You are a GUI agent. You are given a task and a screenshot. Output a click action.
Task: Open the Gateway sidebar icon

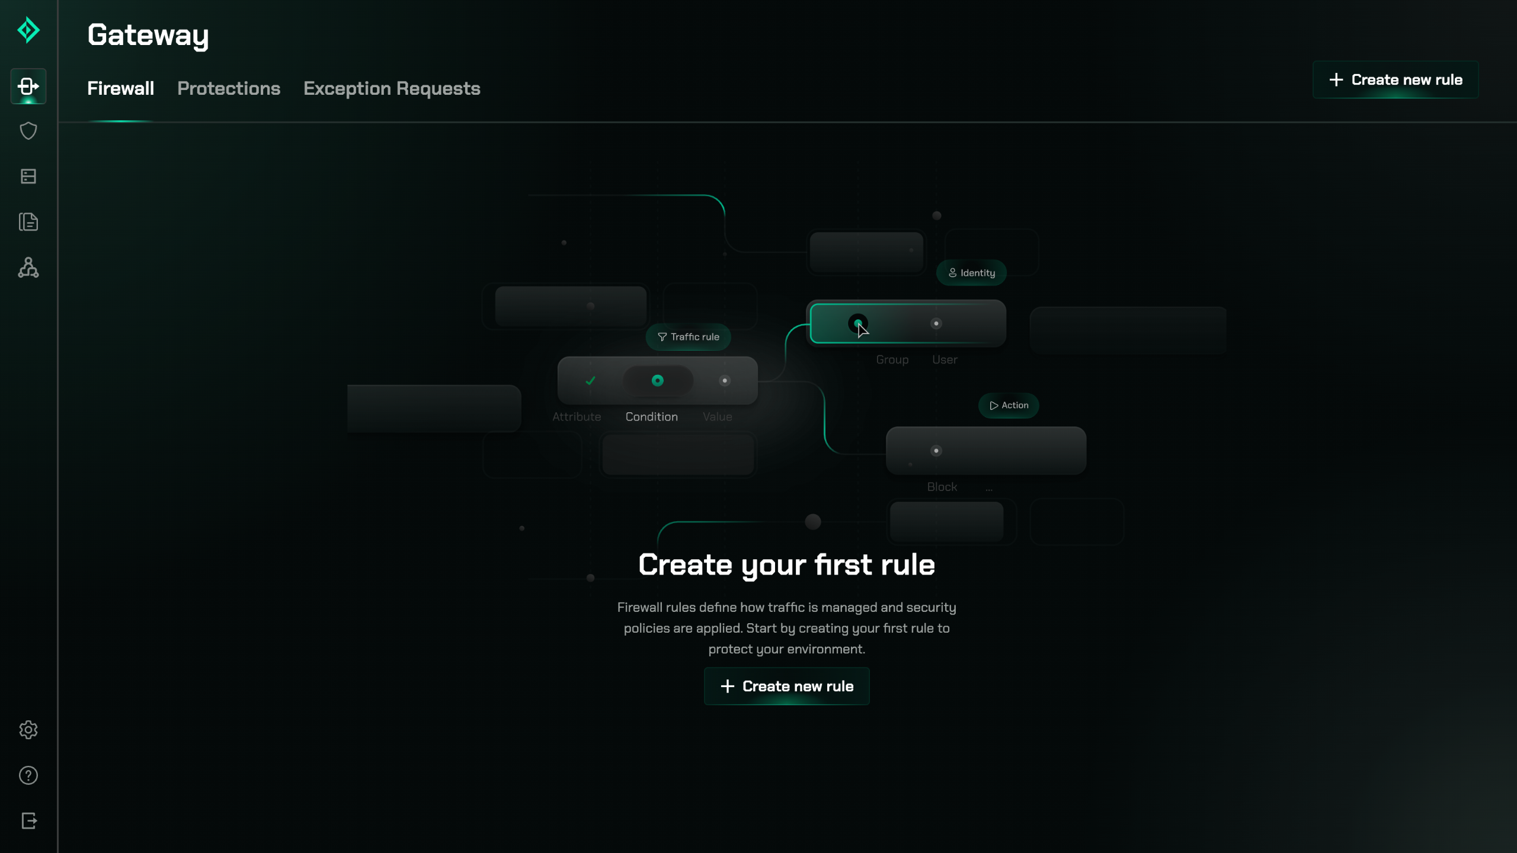coord(28,86)
